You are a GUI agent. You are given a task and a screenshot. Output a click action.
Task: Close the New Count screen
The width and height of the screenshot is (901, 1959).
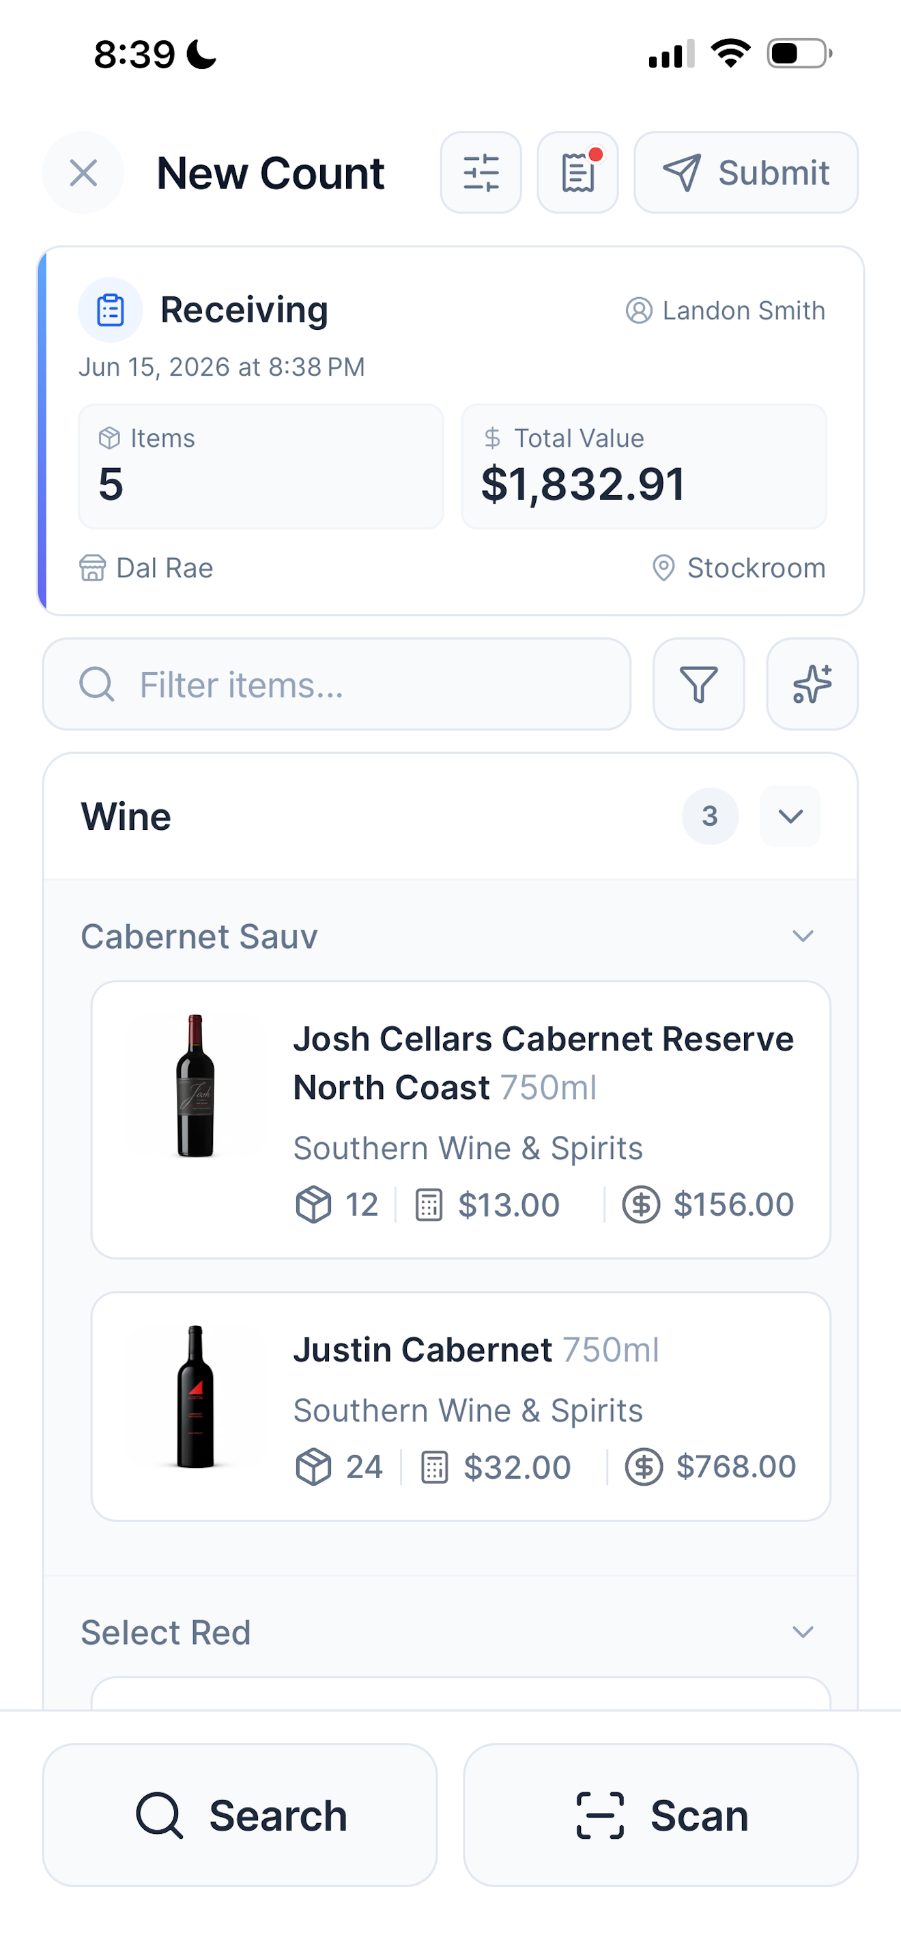coord(83,173)
